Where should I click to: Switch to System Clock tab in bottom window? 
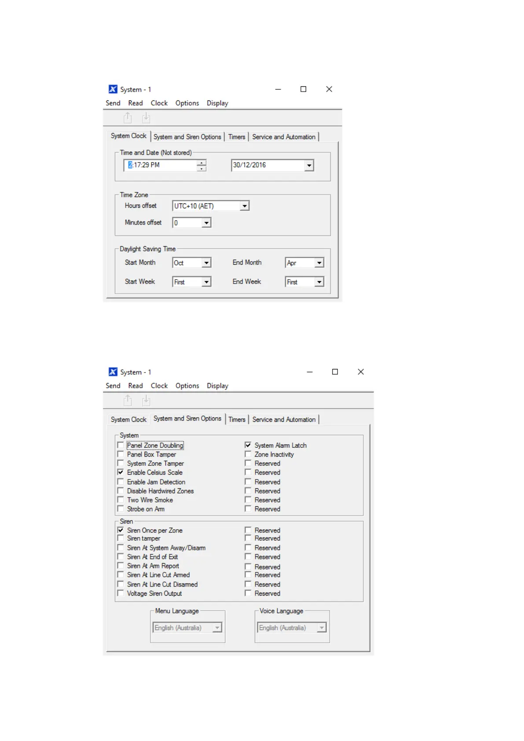pos(128,420)
